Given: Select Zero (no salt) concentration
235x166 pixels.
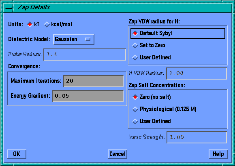Looking at the screenshot, I should (x=152, y=97).
